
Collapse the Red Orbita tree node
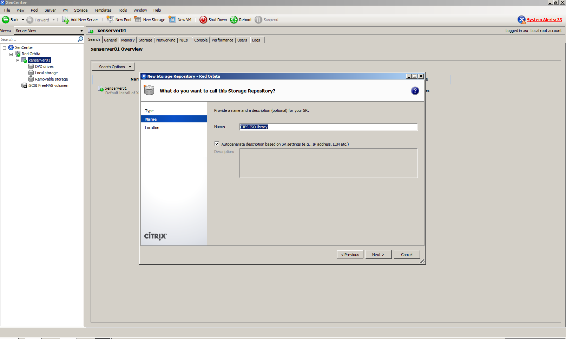pos(11,54)
